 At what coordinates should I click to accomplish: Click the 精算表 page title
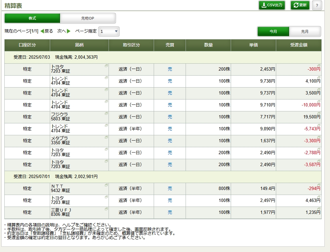click(13, 6)
